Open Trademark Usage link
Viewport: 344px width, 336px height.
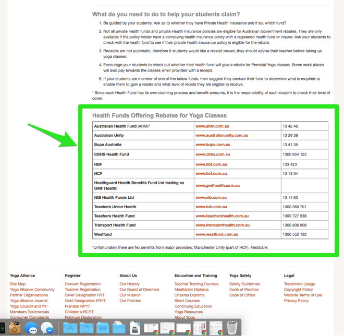click(x=299, y=284)
